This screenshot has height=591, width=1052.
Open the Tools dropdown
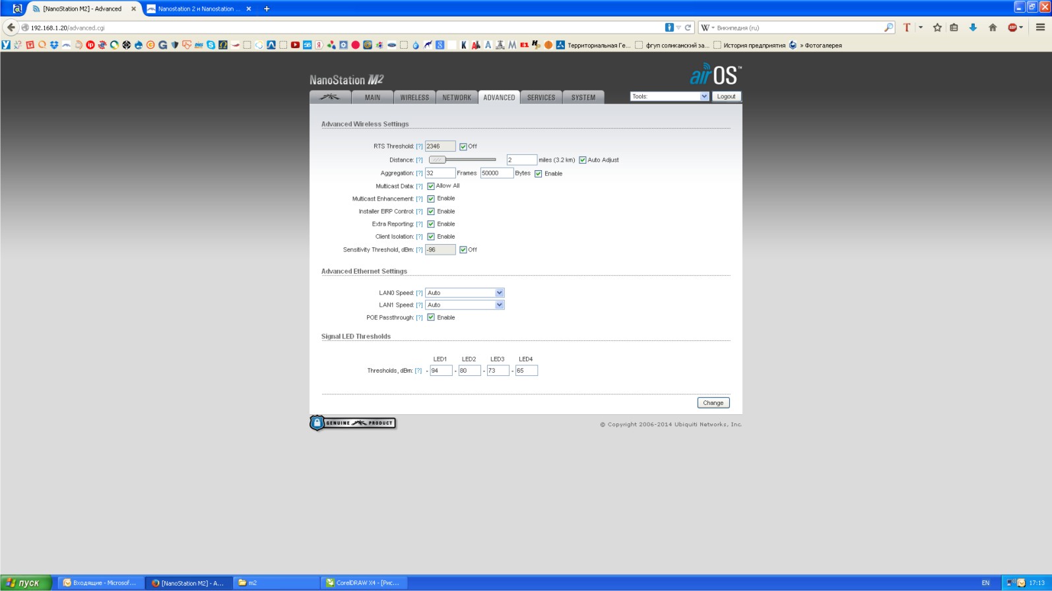(670, 96)
